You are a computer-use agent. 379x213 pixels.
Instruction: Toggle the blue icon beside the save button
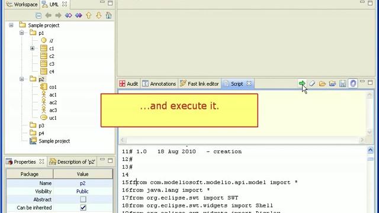pos(353,83)
